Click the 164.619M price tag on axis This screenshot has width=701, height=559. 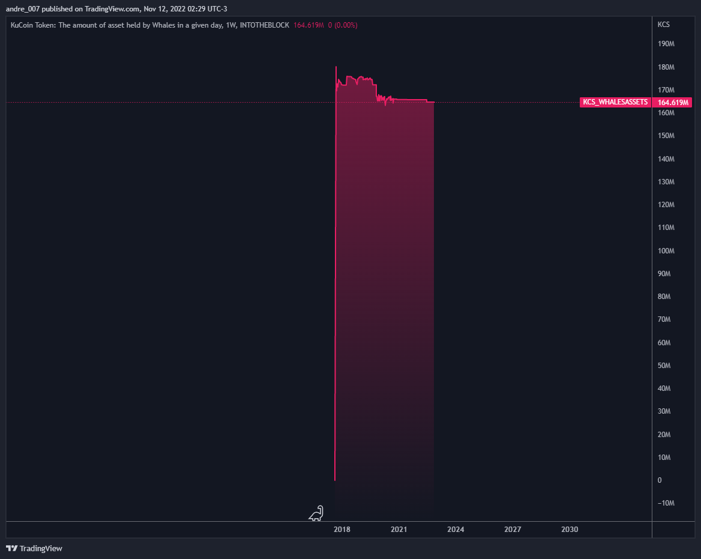(673, 103)
